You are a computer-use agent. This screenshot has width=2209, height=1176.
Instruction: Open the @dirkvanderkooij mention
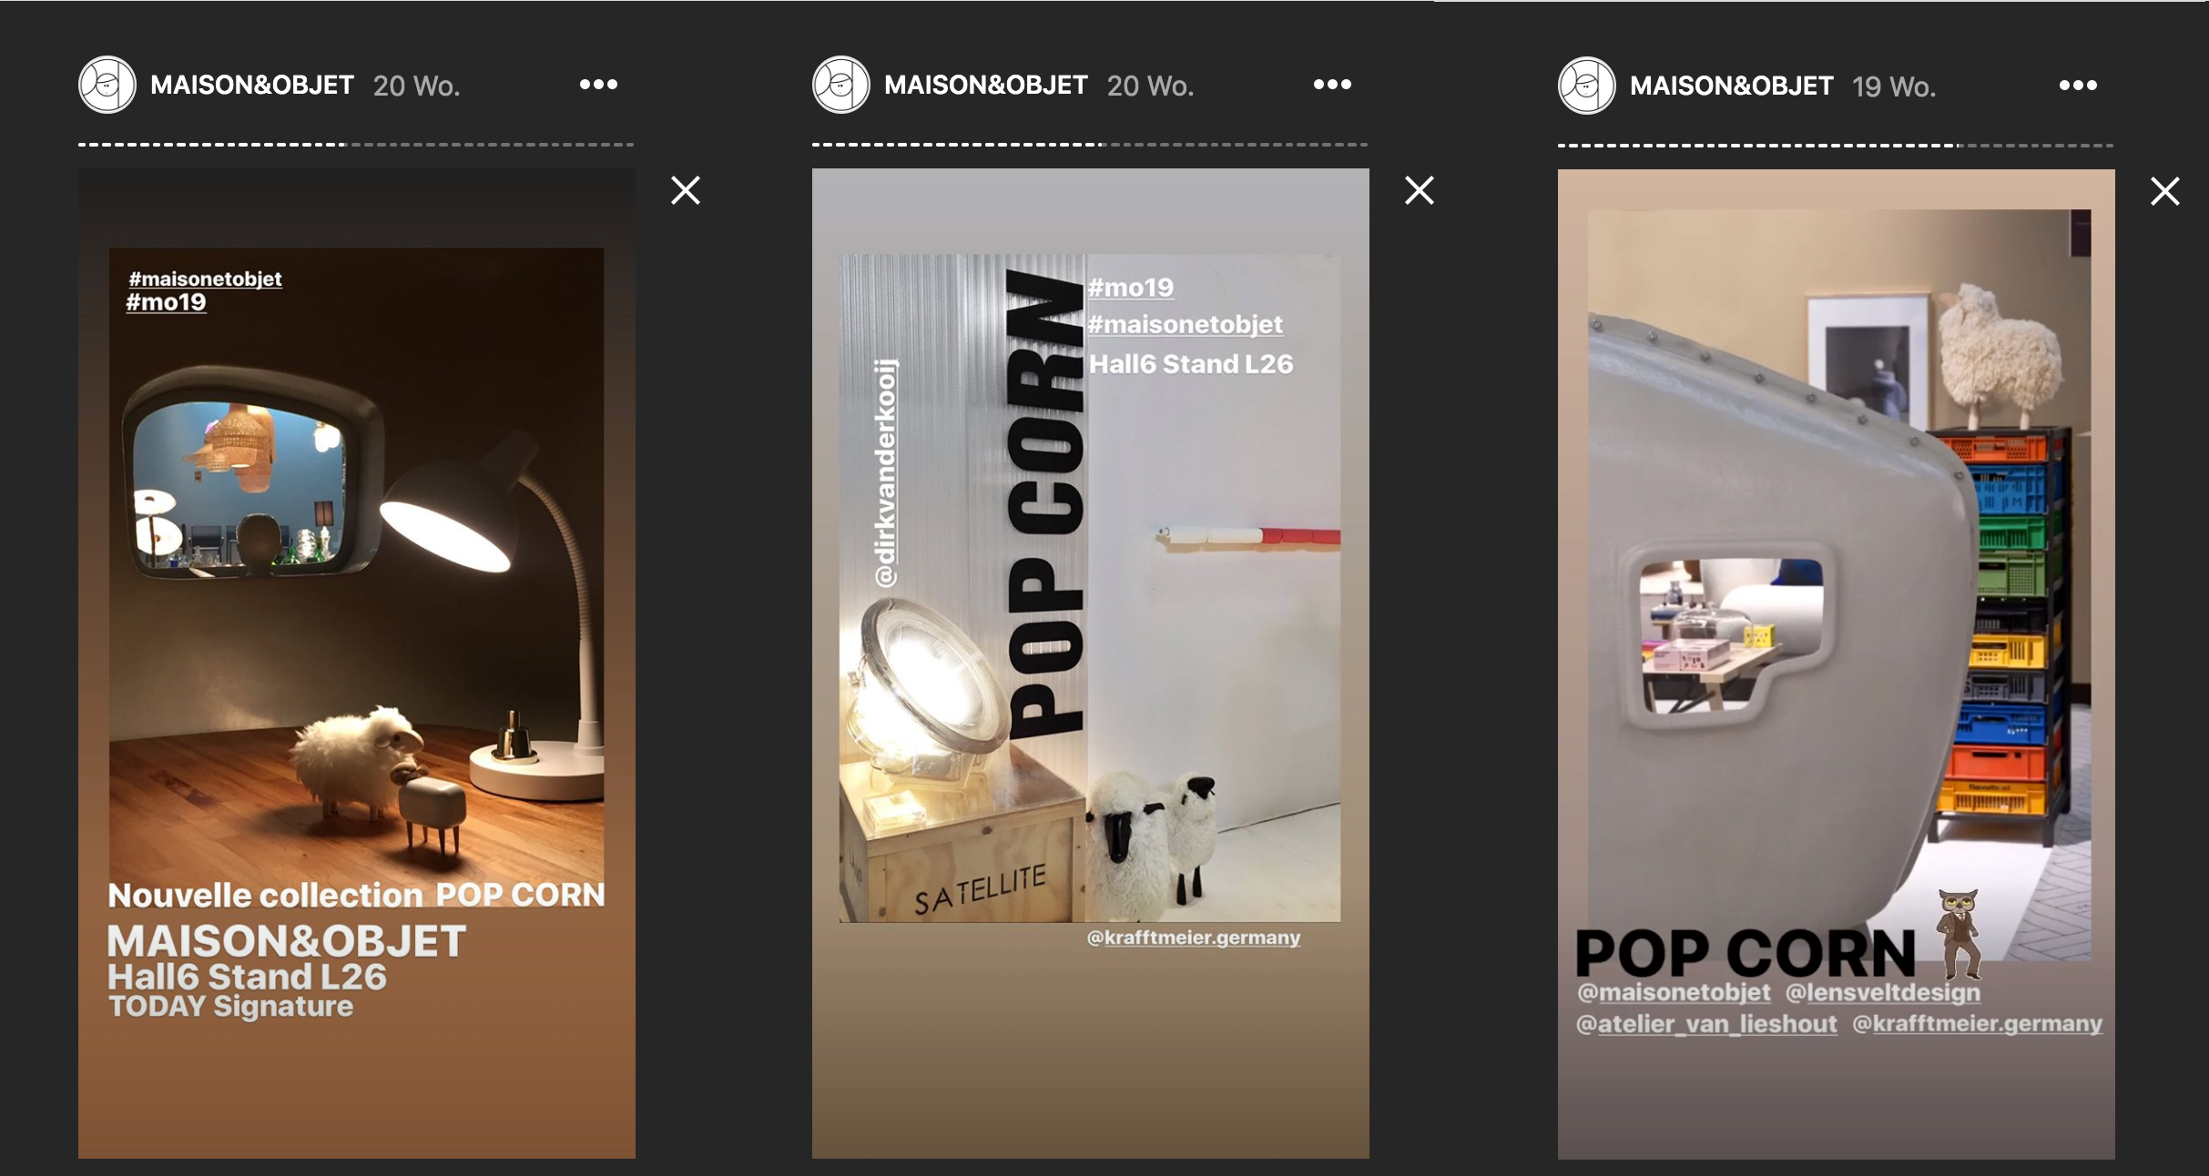tap(885, 472)
